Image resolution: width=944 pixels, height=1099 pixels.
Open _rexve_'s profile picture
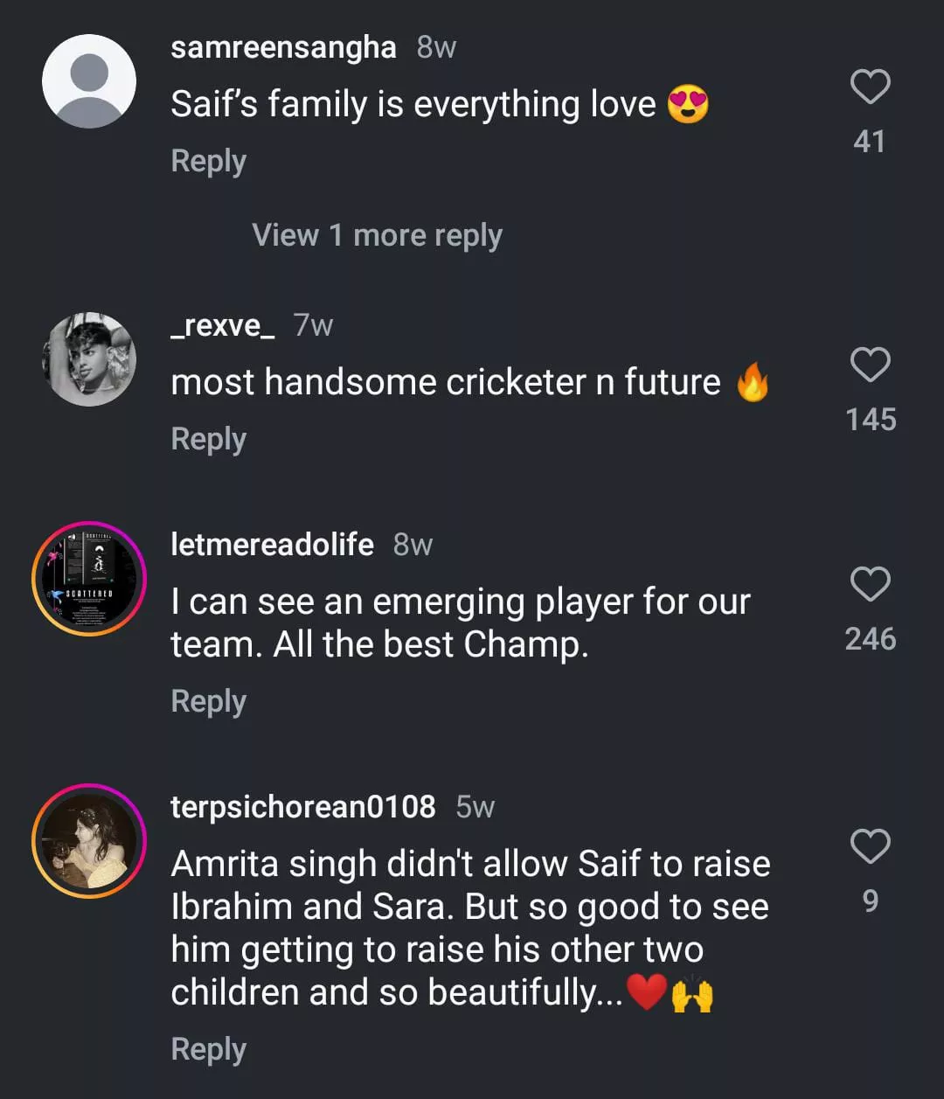click(89, 359)
